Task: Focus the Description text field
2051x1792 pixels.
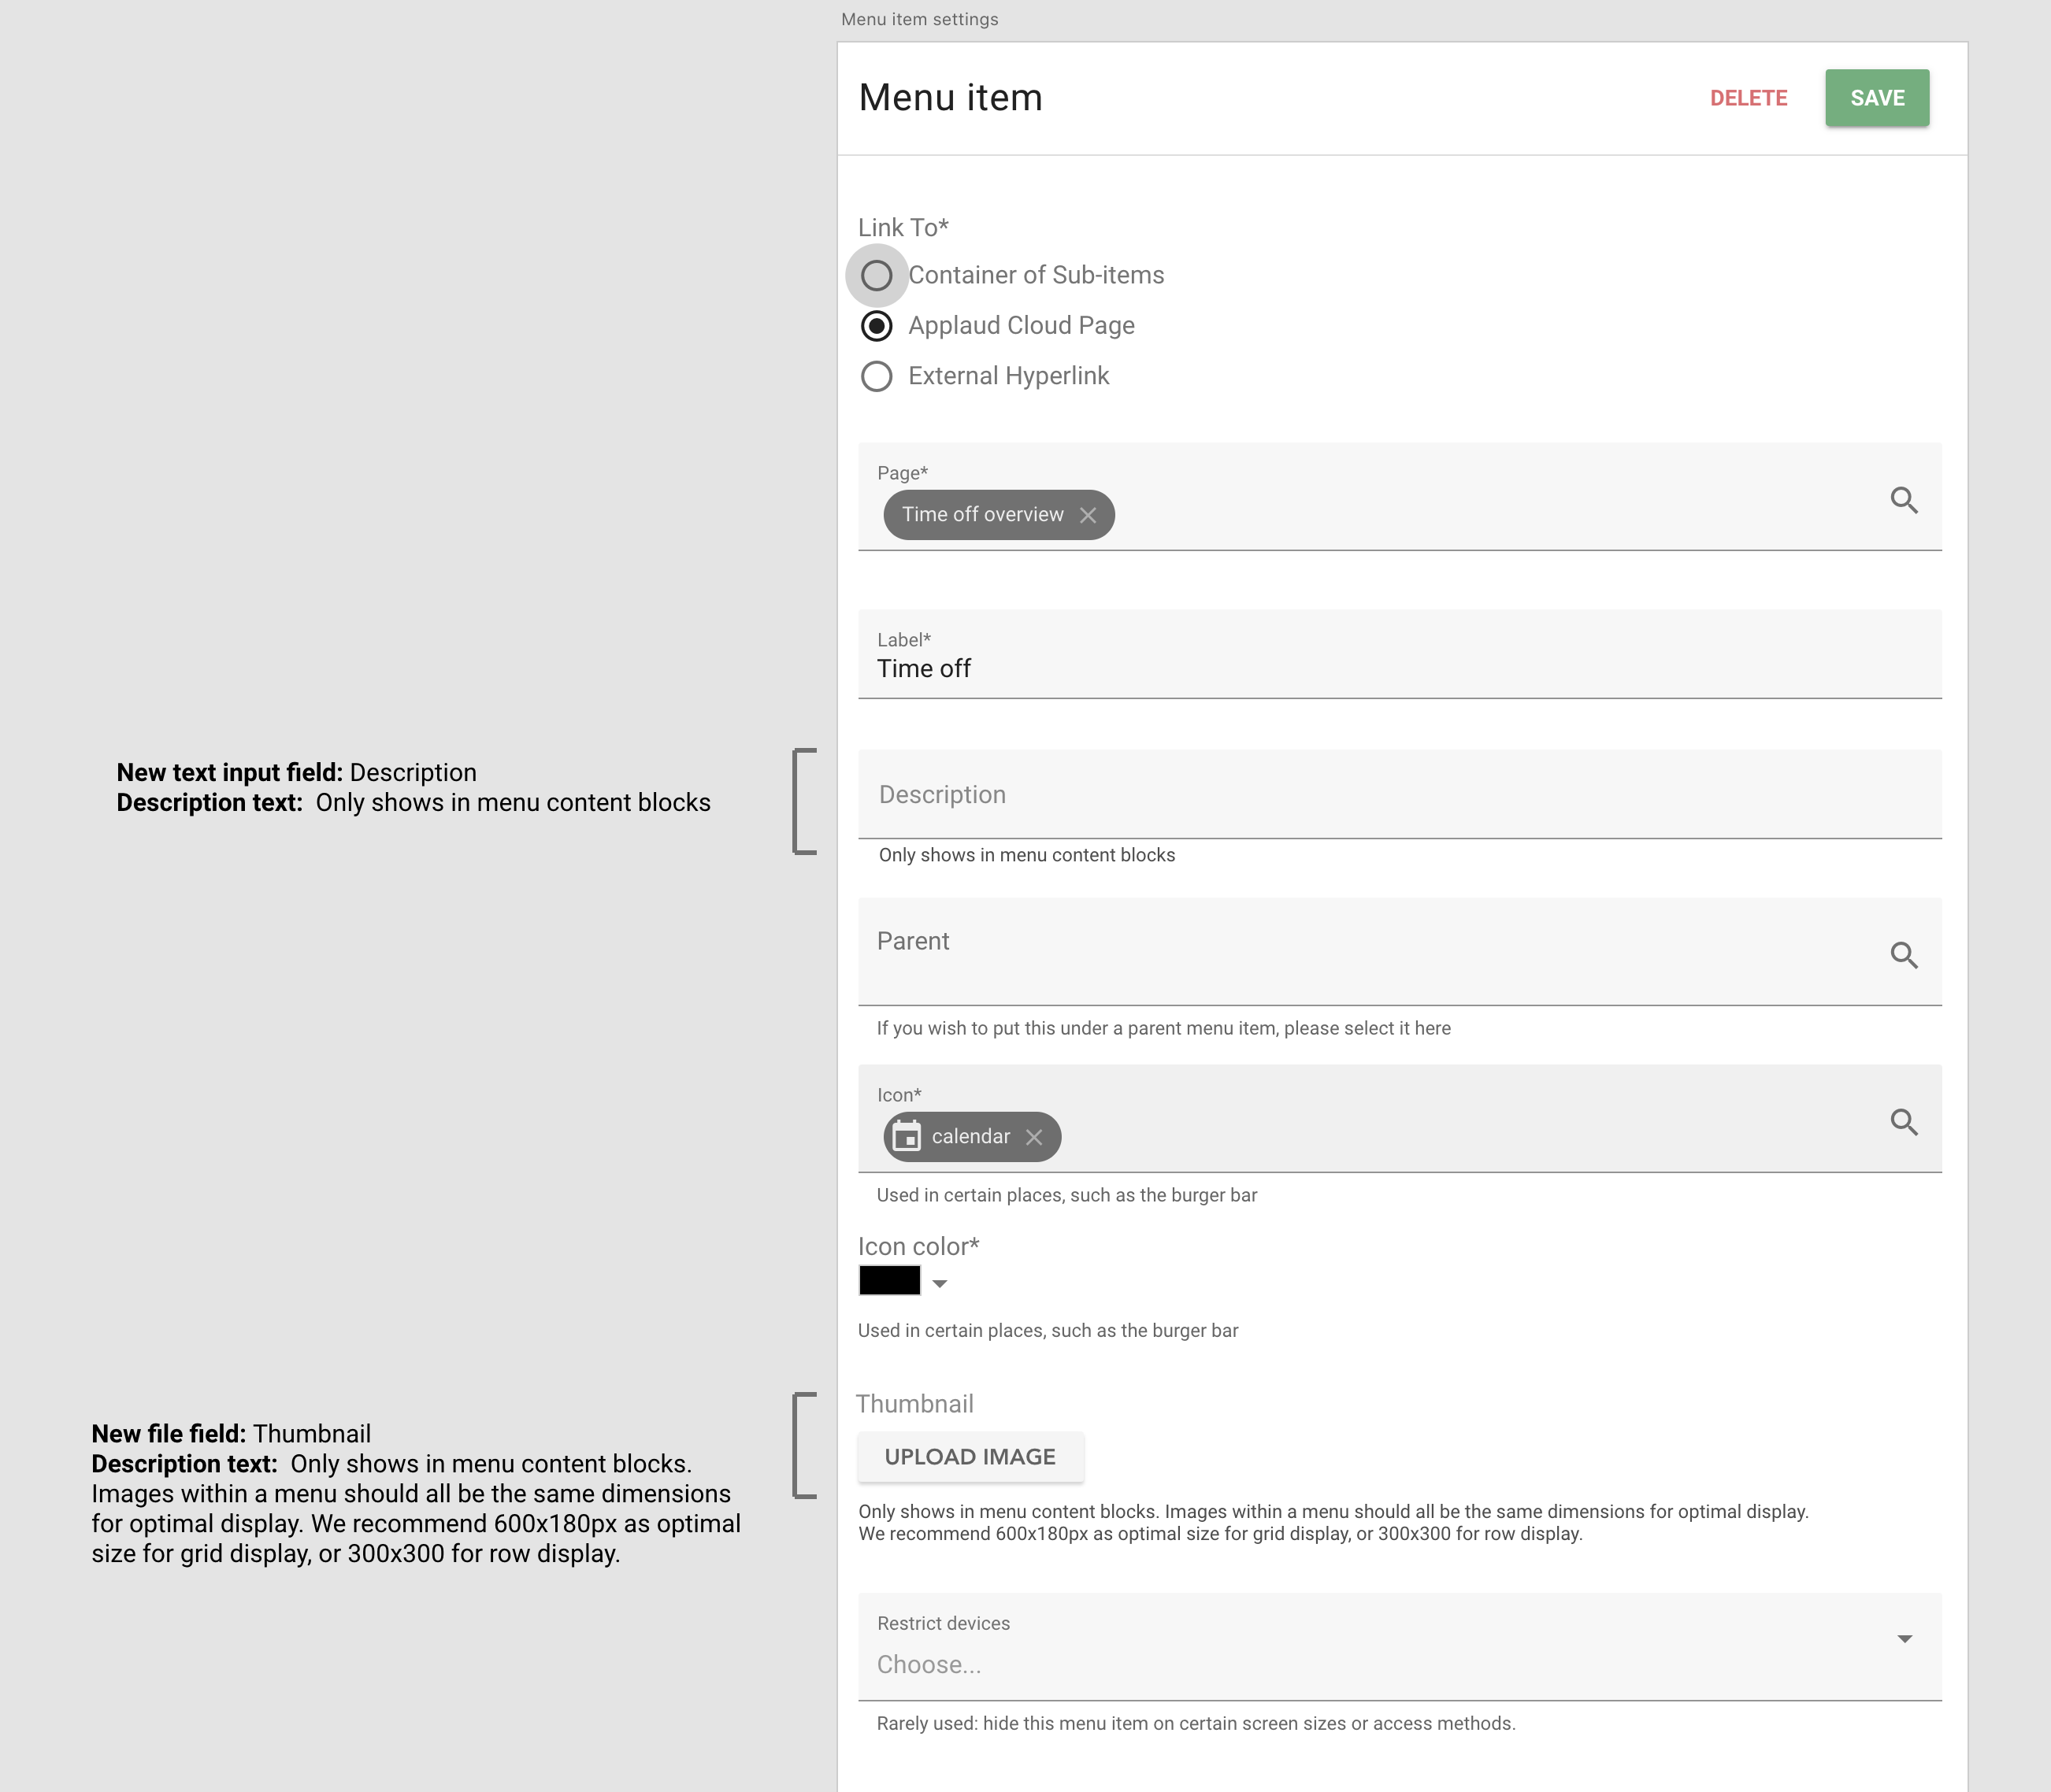Action: 1399,794
